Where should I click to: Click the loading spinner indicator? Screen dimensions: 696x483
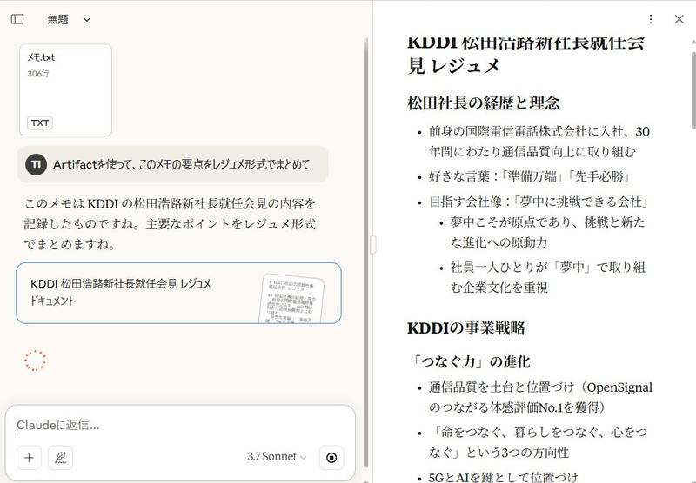35,361
